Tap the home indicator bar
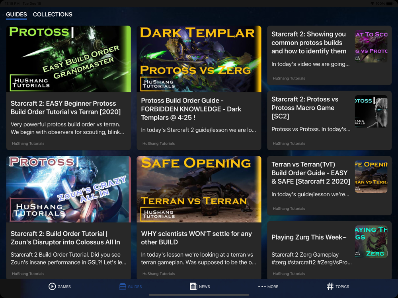Screen dimensions: 398x298 (199, 295)
